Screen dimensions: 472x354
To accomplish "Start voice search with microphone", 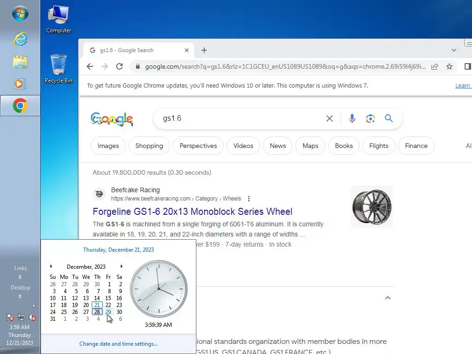I will [x=352, y=118].
